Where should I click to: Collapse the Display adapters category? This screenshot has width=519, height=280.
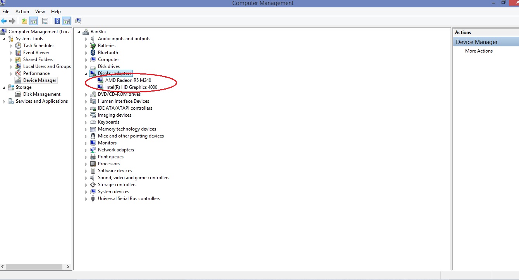coord(86,73)
